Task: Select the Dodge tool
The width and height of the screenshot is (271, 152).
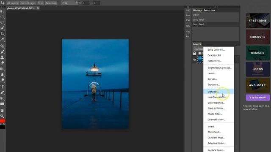Action: [2, 80]
